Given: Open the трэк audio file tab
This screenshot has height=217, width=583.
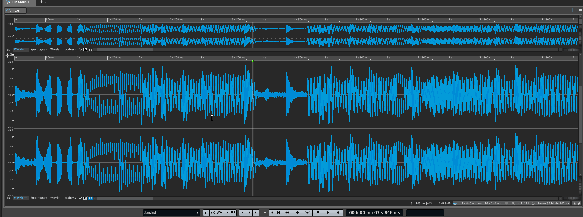Looking at the screenshot, I should [x=16, y=11].
